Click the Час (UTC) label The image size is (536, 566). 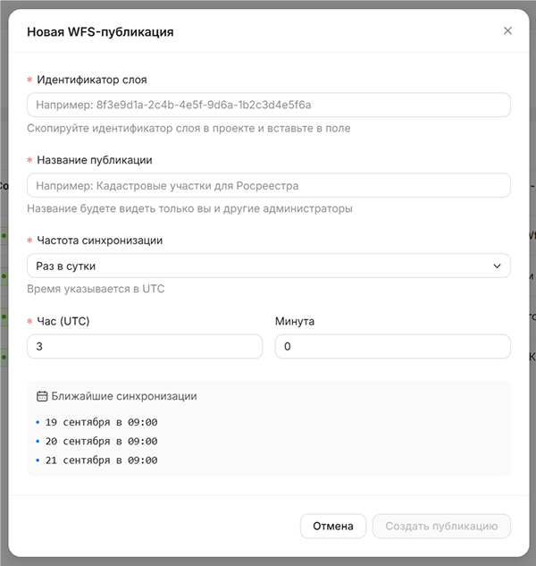[x=63, y=321]
